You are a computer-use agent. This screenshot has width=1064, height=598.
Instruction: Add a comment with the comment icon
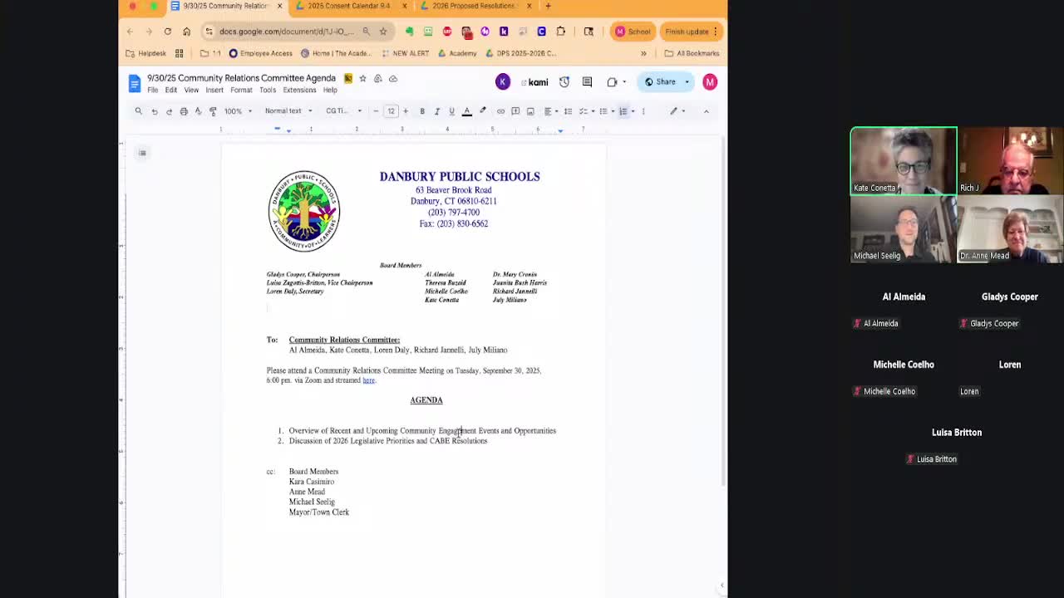click(515, 110)
